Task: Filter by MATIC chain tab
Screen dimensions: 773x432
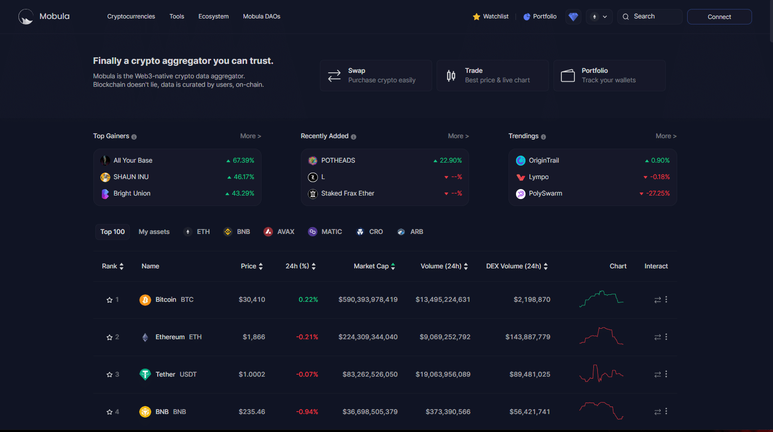Action: click(325, 232)
